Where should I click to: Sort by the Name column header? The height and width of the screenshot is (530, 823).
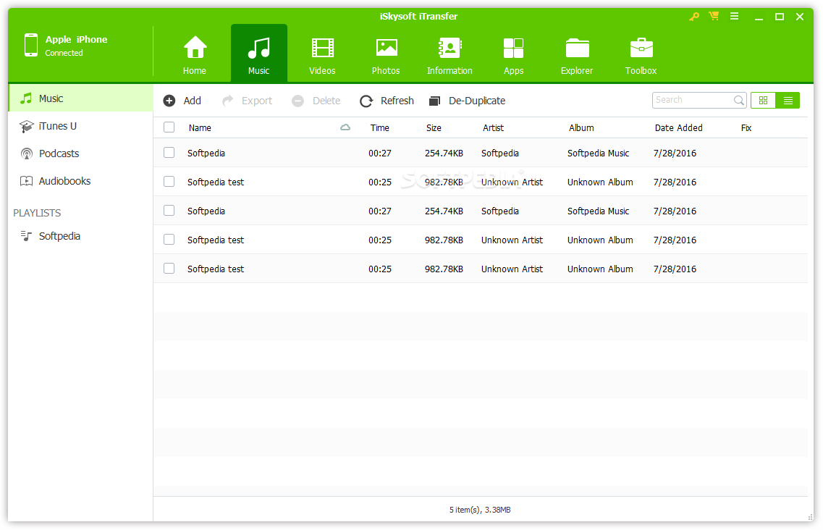point(200,127)
